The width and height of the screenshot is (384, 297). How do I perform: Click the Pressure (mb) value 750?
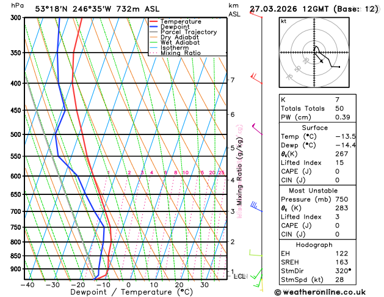(x=342, y=199)
